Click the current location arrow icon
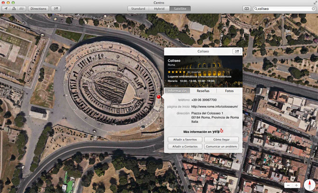 [5, 9]
